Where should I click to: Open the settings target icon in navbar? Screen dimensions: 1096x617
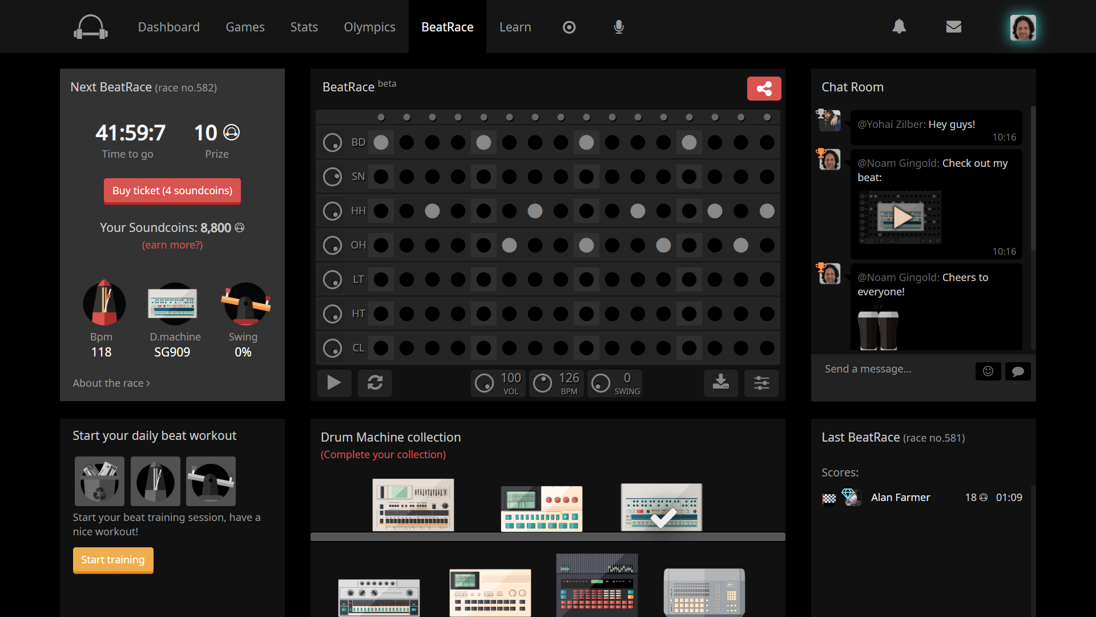569,27
